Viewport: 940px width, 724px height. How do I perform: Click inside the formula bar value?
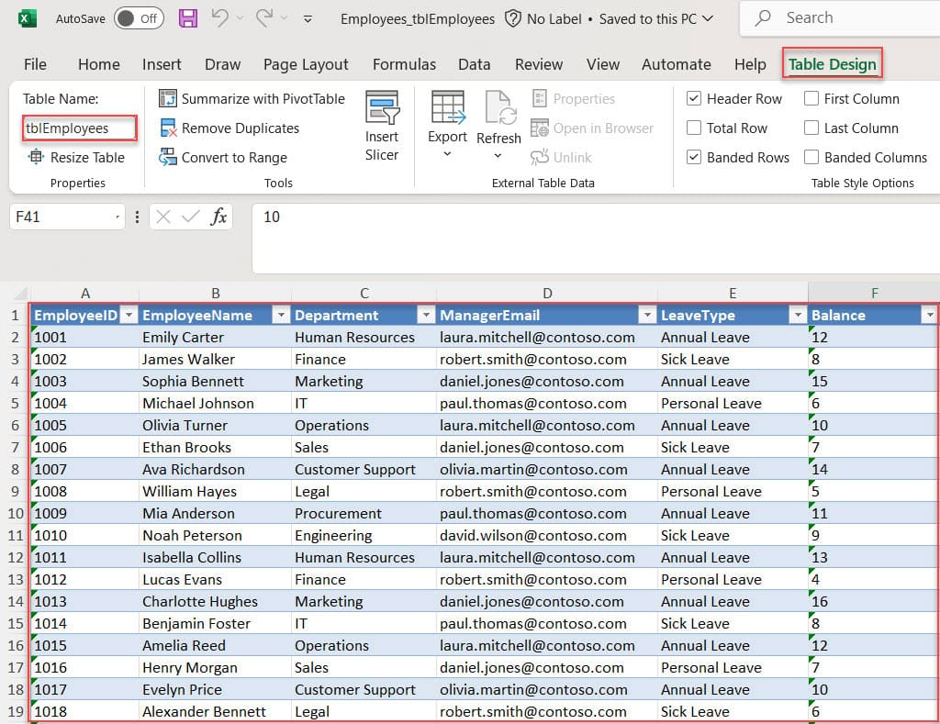click(272, 217)
